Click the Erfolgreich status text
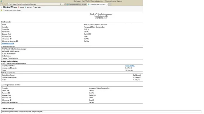204x114 pixels. click(137, 75)
